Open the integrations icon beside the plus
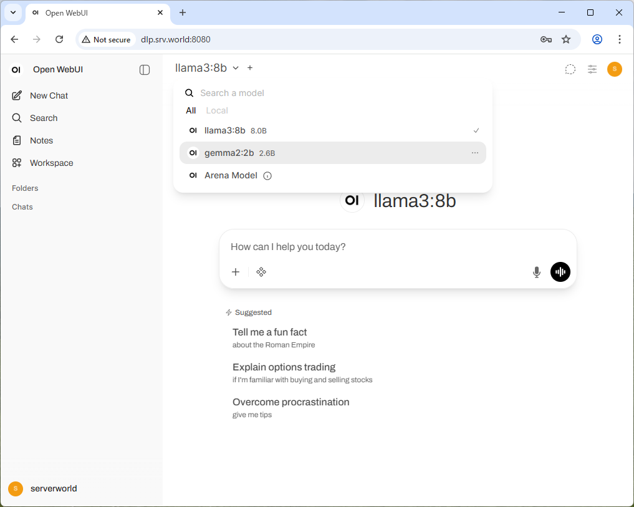The image size is (634, 507). (x=261, y=272)
